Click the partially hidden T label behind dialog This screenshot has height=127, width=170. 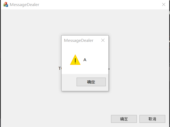(60, 68)
